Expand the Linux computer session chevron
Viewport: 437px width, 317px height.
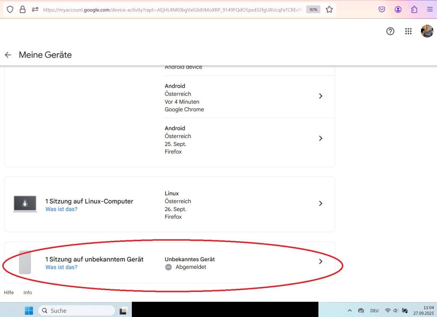pyautogui.click(x=321, y=204)
